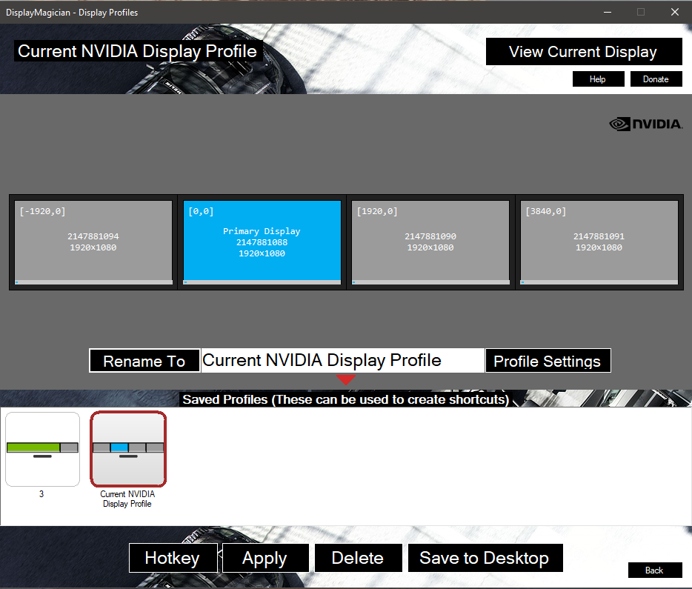
Task: Click the Rename To button
Action: click(x=144, y=361)
